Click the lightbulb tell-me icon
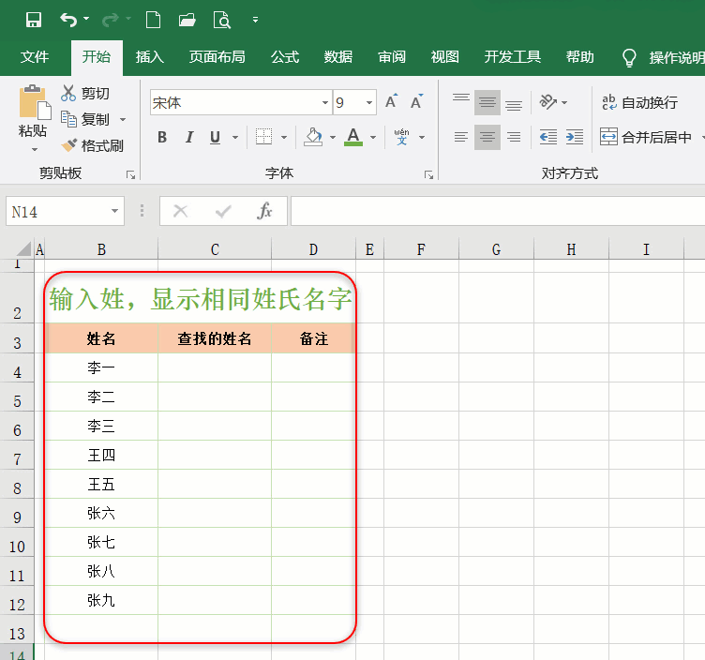The image size is (705, 660). click(629, 57)
